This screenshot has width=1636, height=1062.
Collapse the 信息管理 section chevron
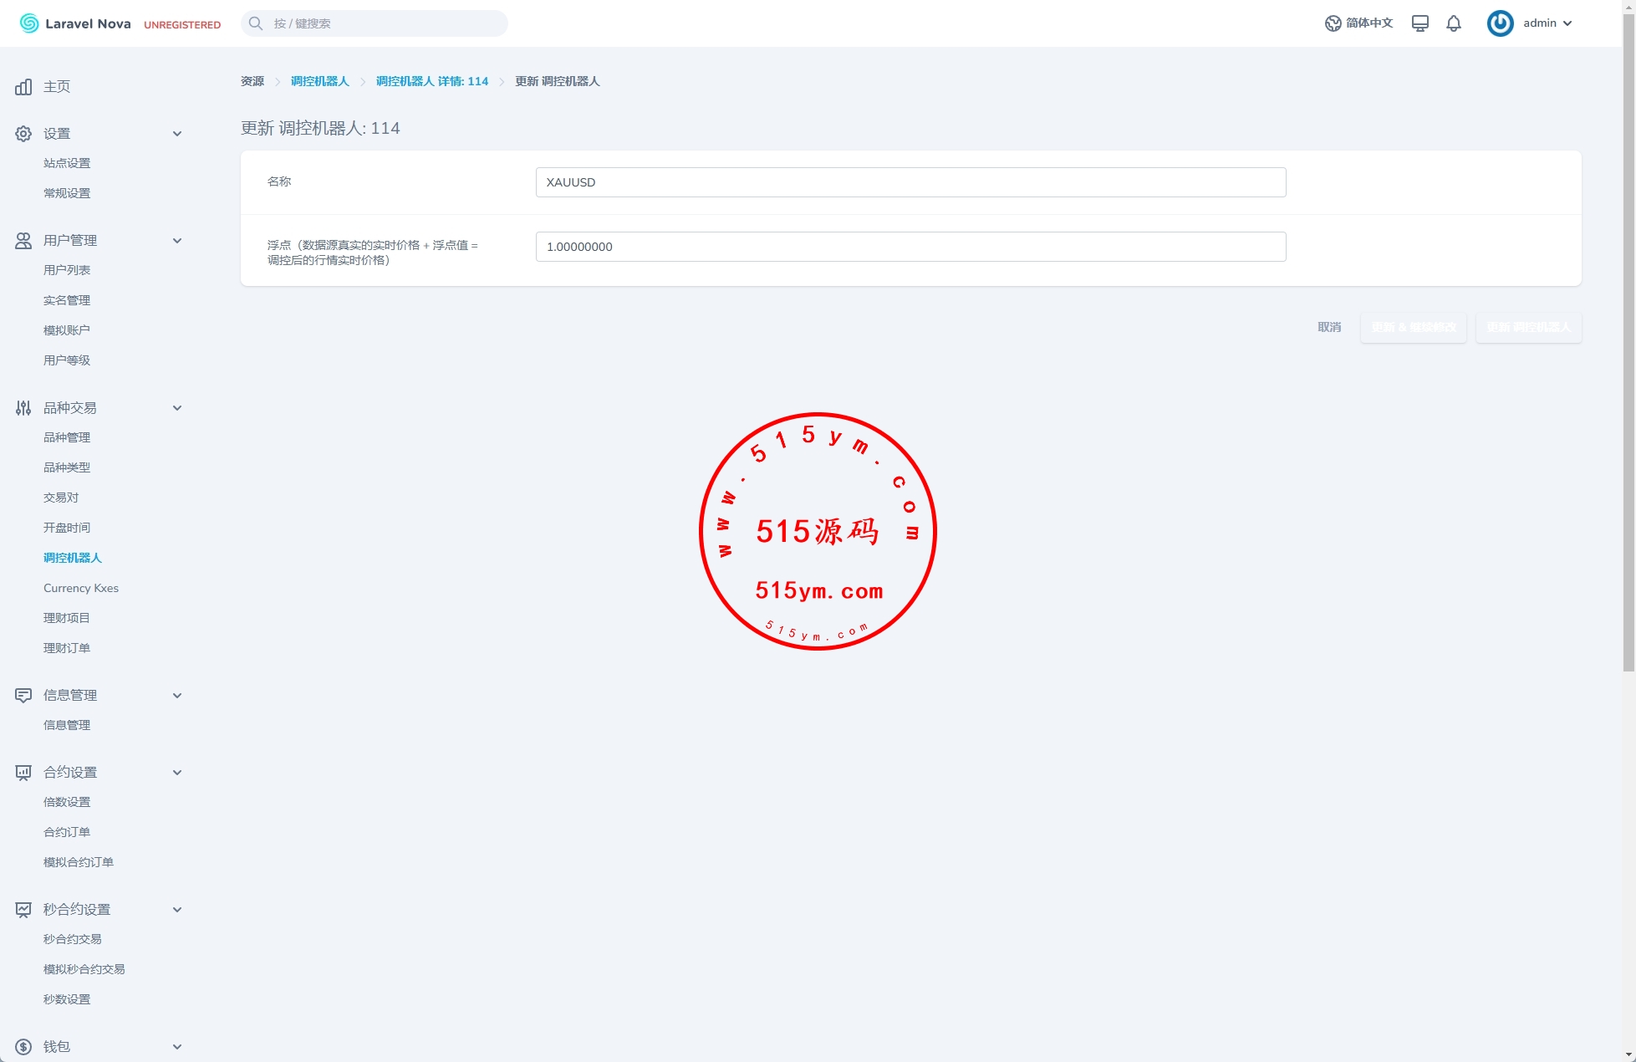click(x=177, y=696)
